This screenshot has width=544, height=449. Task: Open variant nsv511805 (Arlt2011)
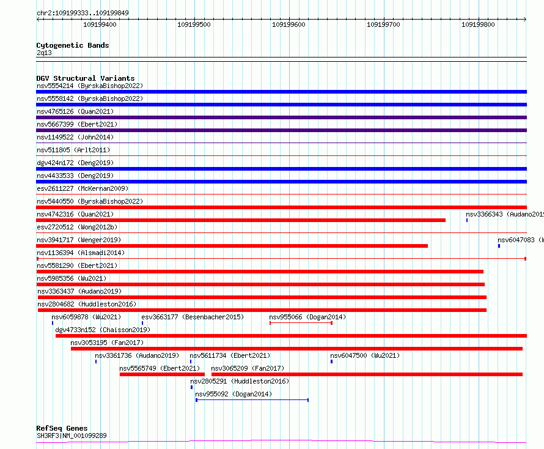pos(73,150)
